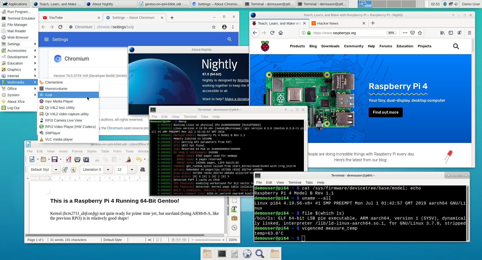482x260 pixels.
Task: Click Chromium reload page icon
Action: click(x=60, y=27)
